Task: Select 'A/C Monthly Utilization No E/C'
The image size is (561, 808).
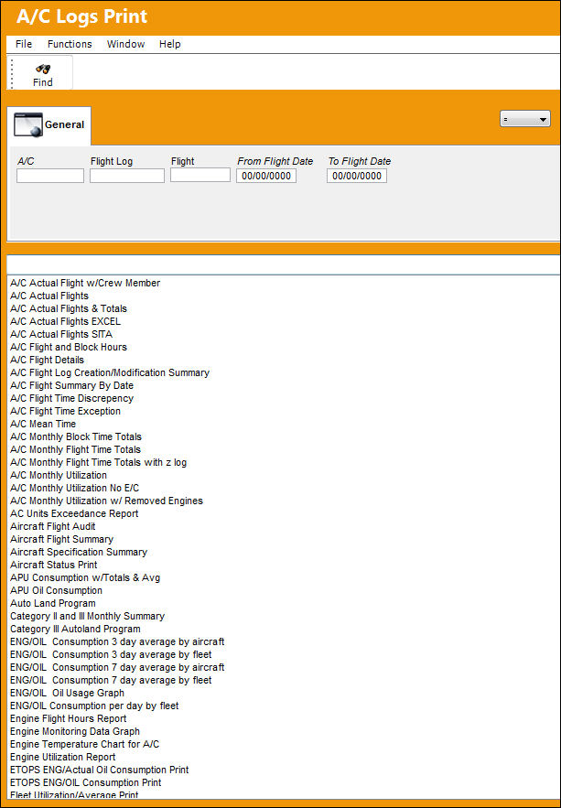Action: [75, 488]
